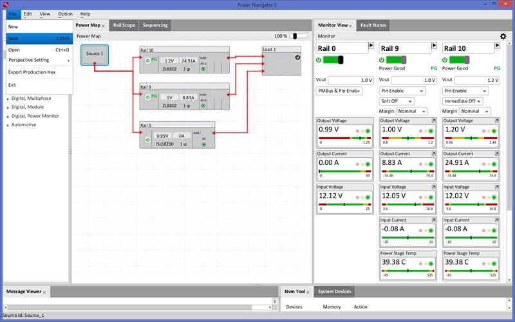Open Rail 10 Pin Enable dropdown
Screen dimensions: 515x322
(x=465, y=91)
